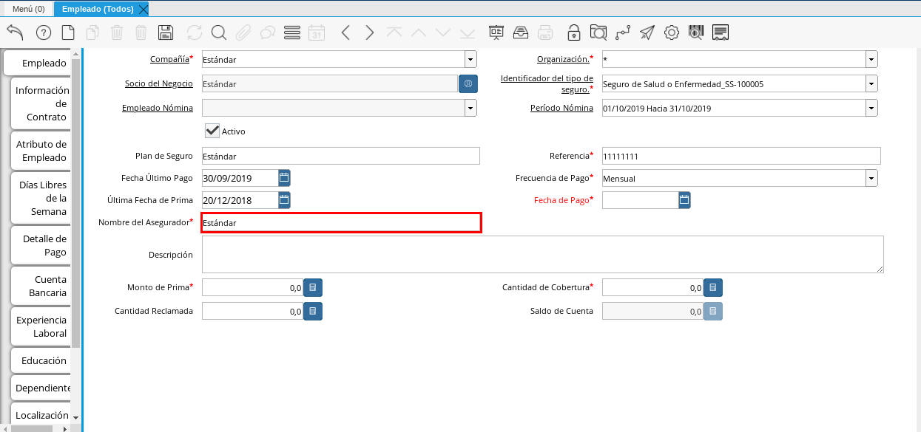Open the Detalle de Pago tab
921x432 pixels.
tap(42, 245)
